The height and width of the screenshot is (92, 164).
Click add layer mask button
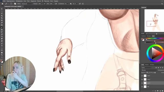tap(158, 91)
